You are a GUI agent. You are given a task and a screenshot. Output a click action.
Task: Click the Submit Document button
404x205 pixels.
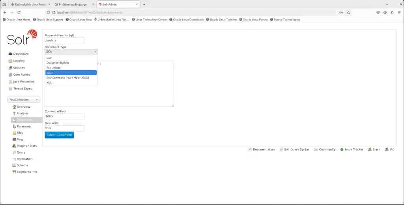tap(59, 135)
